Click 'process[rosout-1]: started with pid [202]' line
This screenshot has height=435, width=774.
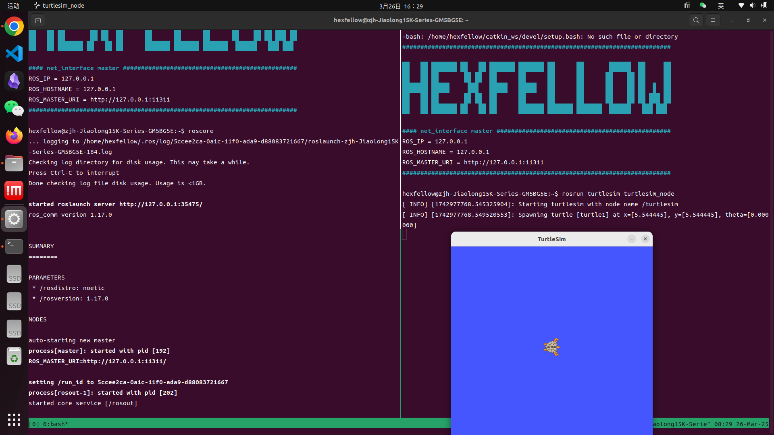pos(103,393)
